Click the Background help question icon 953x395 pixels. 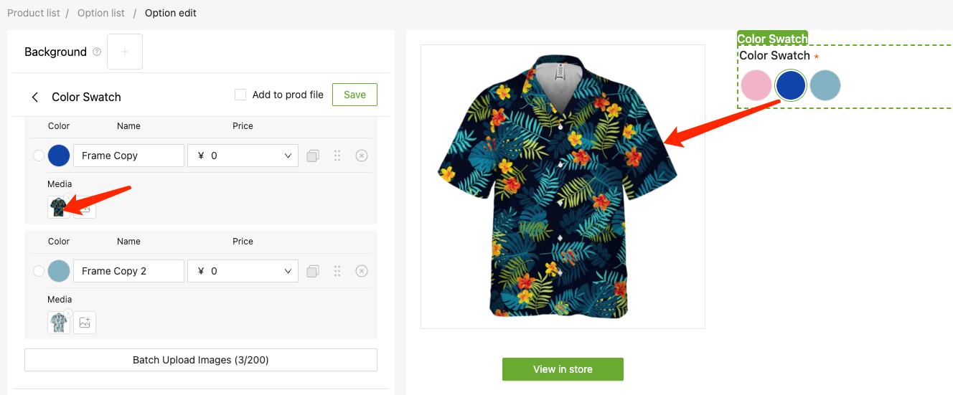tap(97, 52)
